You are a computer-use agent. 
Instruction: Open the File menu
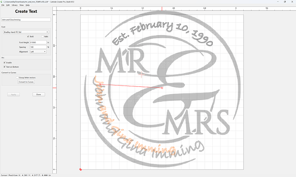point(3,5)
